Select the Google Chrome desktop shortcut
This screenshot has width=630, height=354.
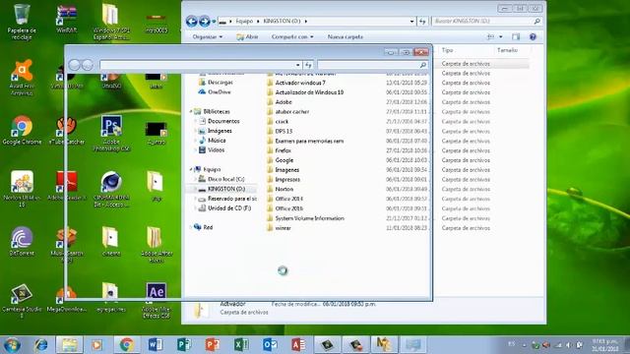[x=22, y=130]
